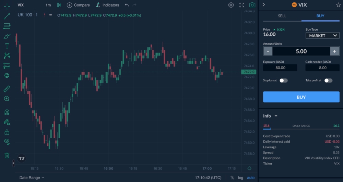
Task: Open the Fibonacci/horizontal lines tool
Action: (7, 26)
